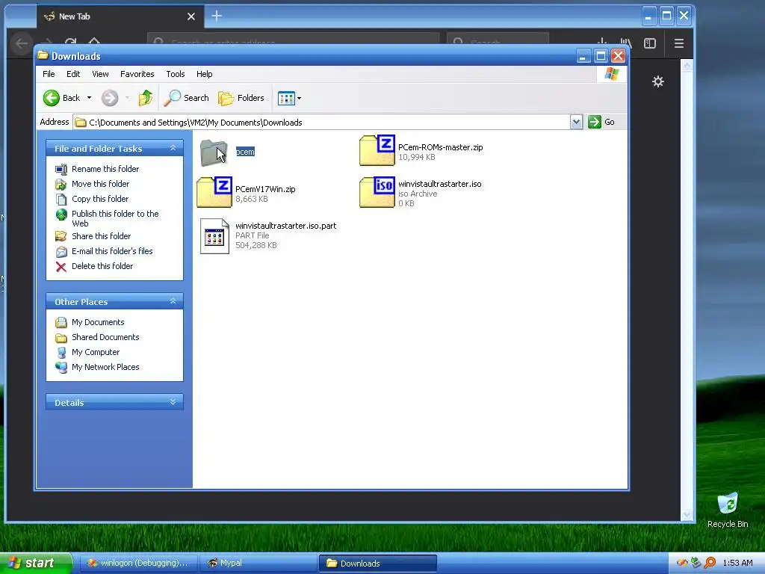Select winvistaultrastarter.iso file icon
Viewport: 765px width, 574px height.
(x=377, y=192)
